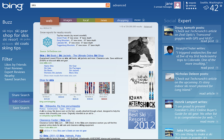Select the Line Sir Francis ski image
Image resolution: width=224 pixels, height=140 pixels.
click(x=76, y=88)
